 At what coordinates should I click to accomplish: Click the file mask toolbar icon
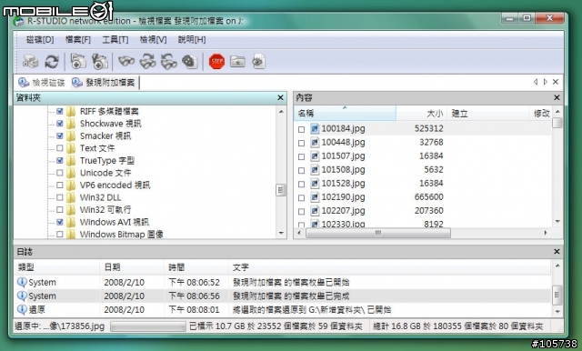click(x=190, y=62)
